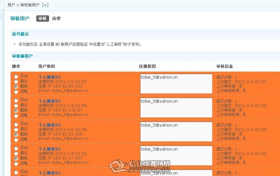Open the 个人博客85 user link
Image resolution: width=280 pixels, height=176 pixels.
(50, 77)
